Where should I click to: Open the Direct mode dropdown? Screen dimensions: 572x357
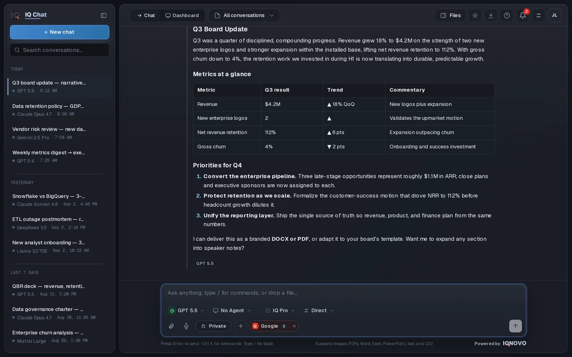click(x=319, y=310)
